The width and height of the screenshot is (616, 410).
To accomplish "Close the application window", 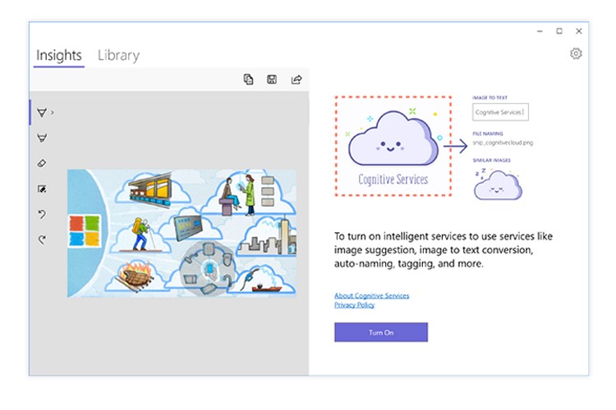I will coord(579,31).
